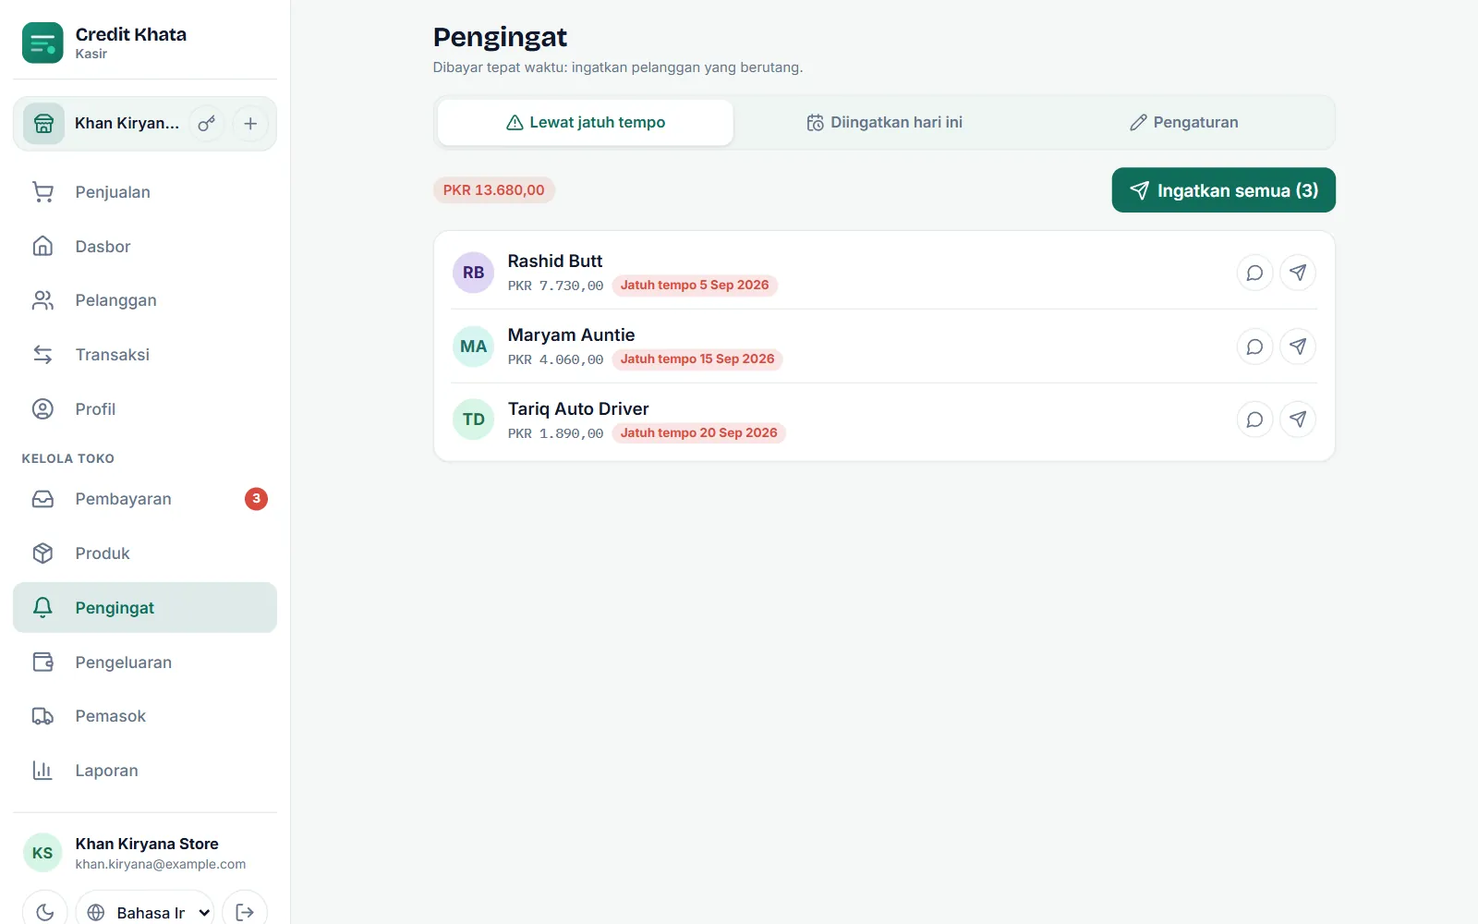Send a reminder to Rashid Butt
The image size is (1478, 924).
click(x=1298, y=273)
